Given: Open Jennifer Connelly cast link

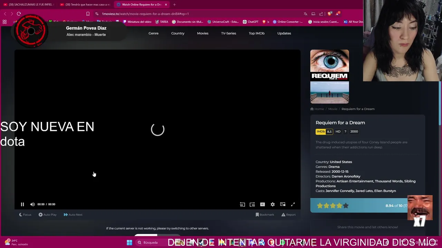Looking at the screenshot, I should tap(340, 191).
